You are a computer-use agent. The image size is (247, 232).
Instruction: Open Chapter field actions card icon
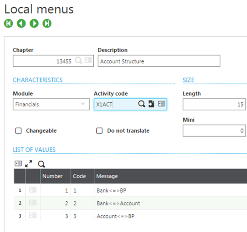[x=88, y=61]
